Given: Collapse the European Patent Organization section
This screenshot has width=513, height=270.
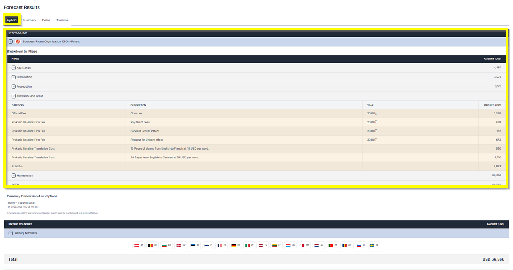Looking at the screenshot, I should 11,41.
